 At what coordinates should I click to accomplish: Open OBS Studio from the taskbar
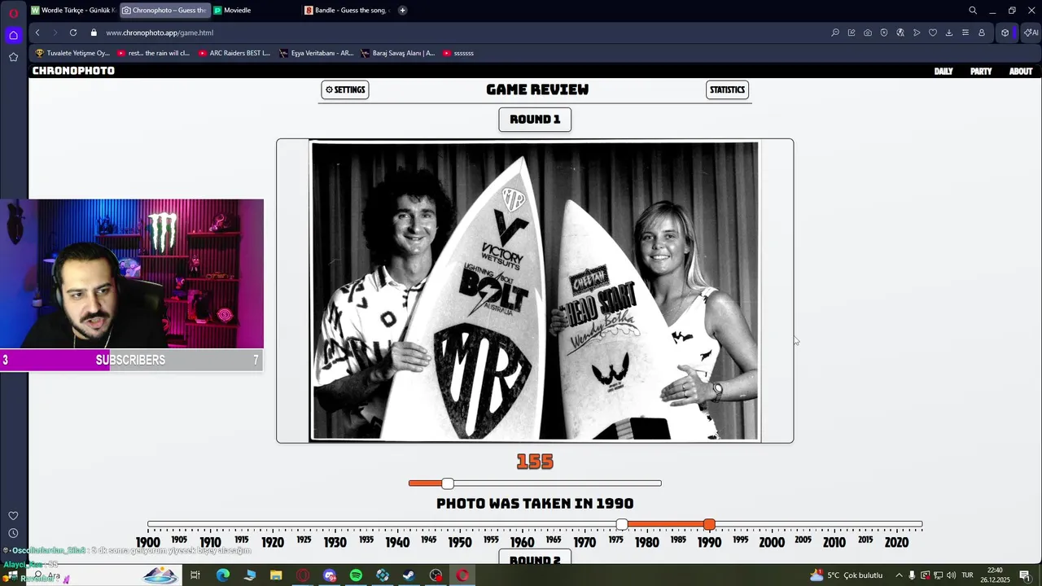(x=436, y=575)
